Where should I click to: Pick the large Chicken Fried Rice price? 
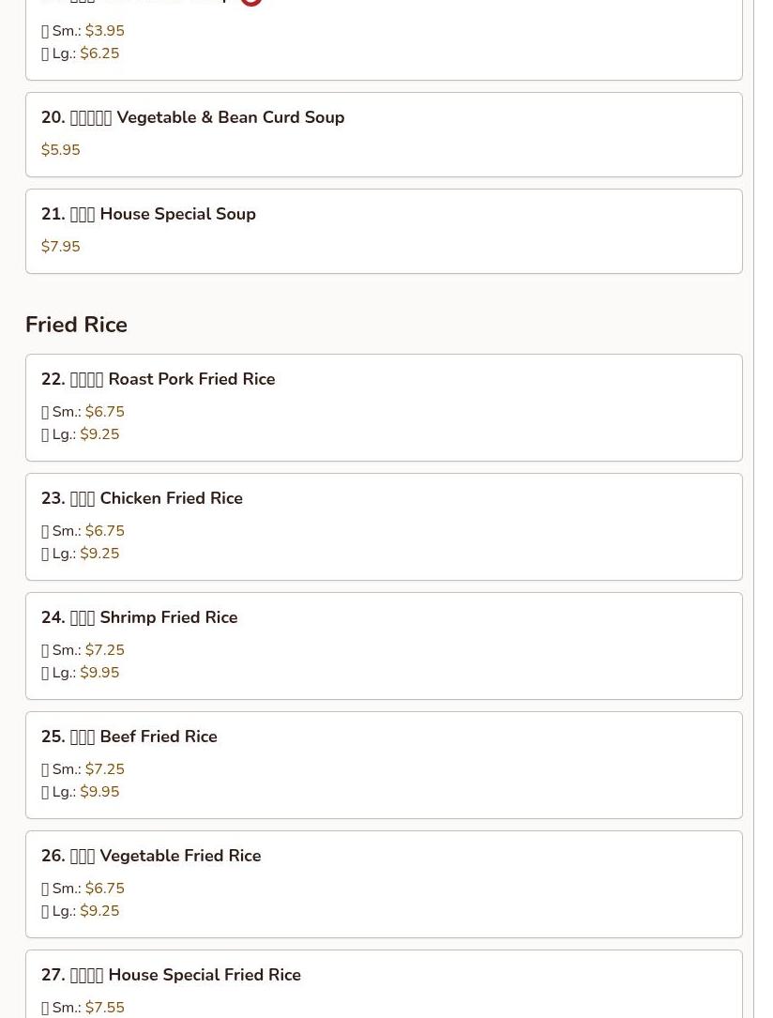click(81, 554)
